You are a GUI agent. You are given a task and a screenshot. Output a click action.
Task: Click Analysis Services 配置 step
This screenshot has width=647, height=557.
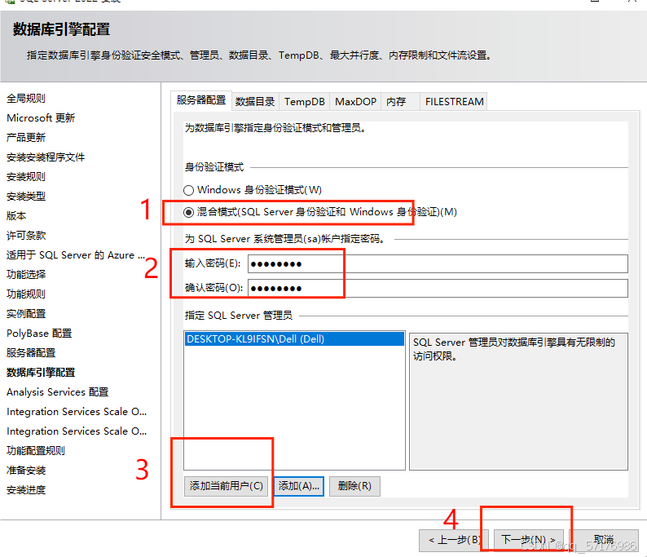click(x=57, y=391)
